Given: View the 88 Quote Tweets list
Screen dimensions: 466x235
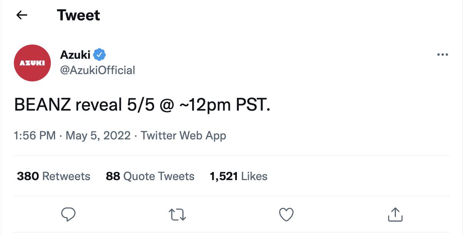Looking at the screenshot, I should coord(150,176).
